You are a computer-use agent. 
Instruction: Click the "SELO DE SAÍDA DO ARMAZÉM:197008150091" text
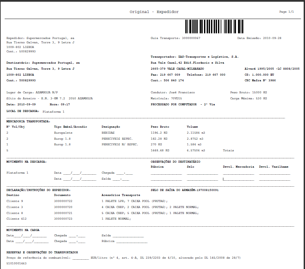tap(185, 190)
